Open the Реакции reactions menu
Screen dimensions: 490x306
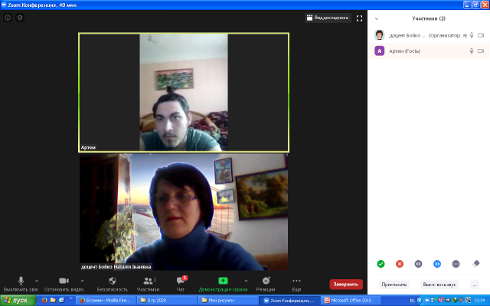click(x=266, y=284)
